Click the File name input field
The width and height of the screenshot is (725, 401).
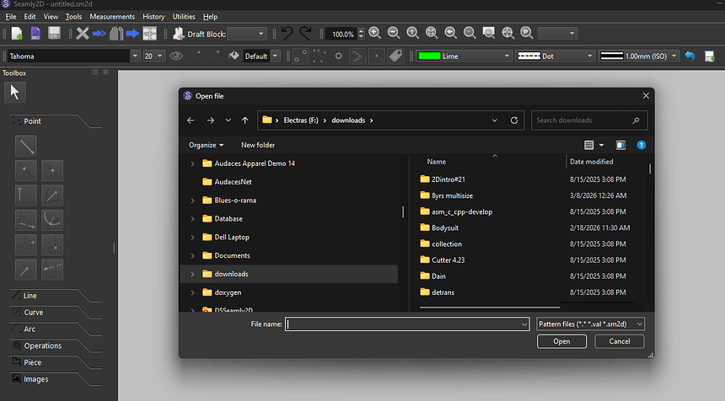(x=407, y=324)
